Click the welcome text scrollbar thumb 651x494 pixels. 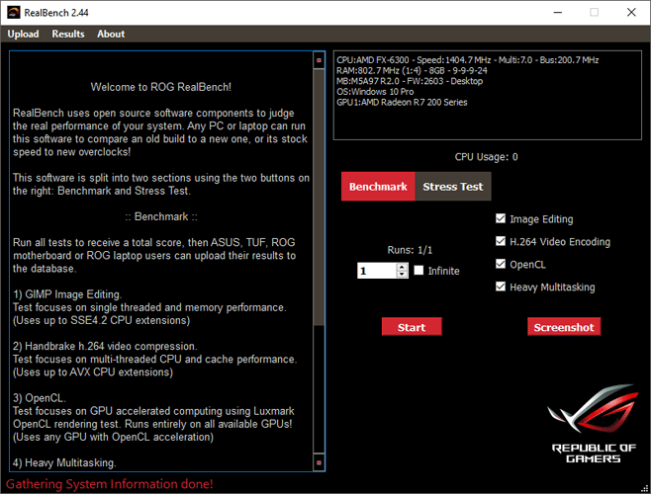319,198
